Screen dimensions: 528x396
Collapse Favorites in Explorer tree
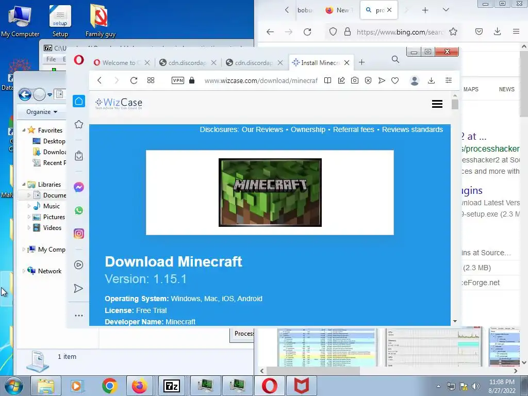click(24, 130)
